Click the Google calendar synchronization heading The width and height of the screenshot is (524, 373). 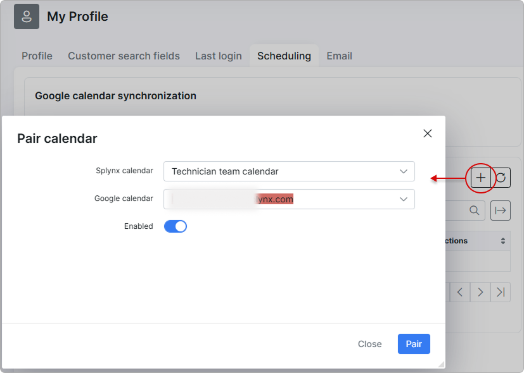coord(115,96)
